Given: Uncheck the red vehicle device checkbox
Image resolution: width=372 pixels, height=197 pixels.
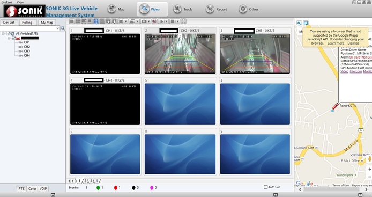Looking at the screenshot, I should click(14, 38).
